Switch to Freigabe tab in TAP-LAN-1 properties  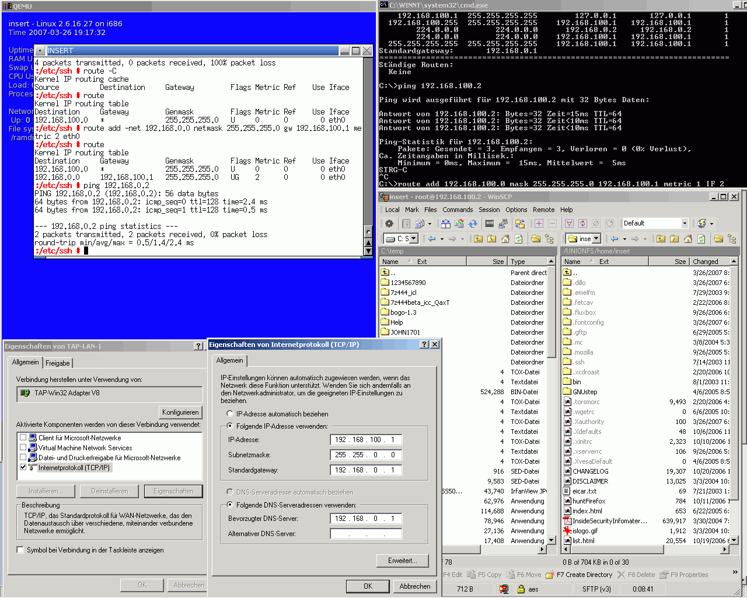point(58,363)
